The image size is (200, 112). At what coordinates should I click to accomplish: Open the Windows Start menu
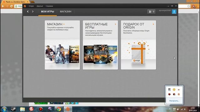tap(4, 109)
